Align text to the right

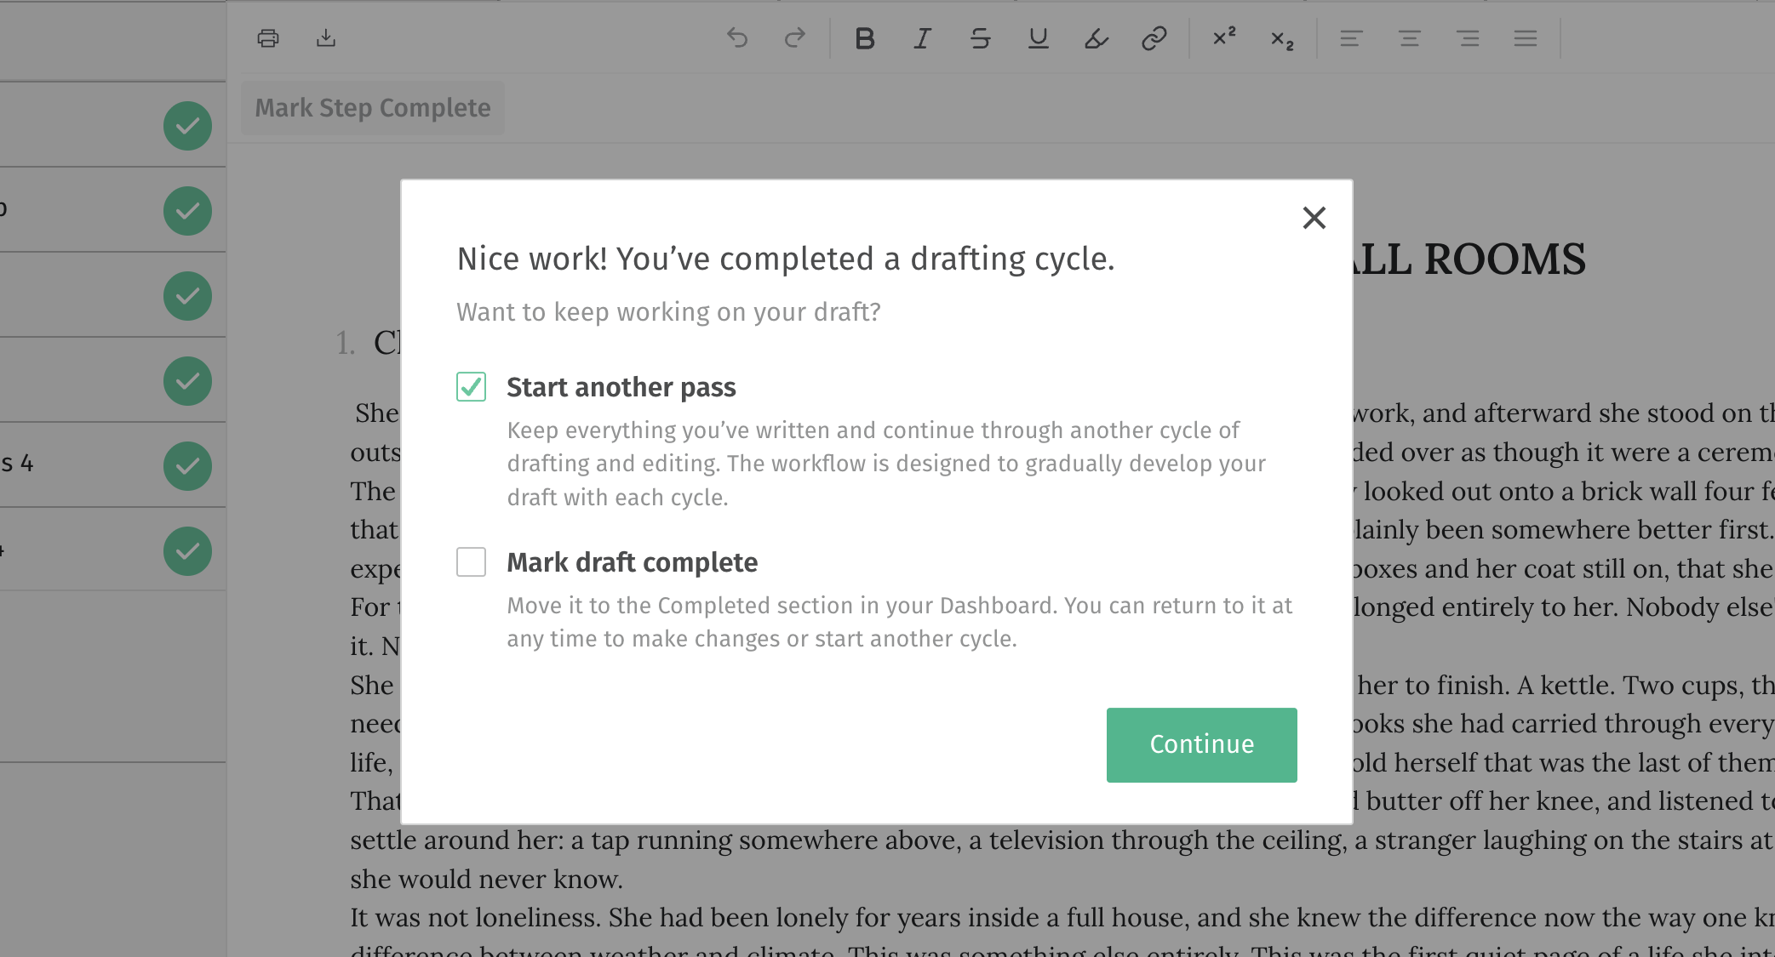1468,38
